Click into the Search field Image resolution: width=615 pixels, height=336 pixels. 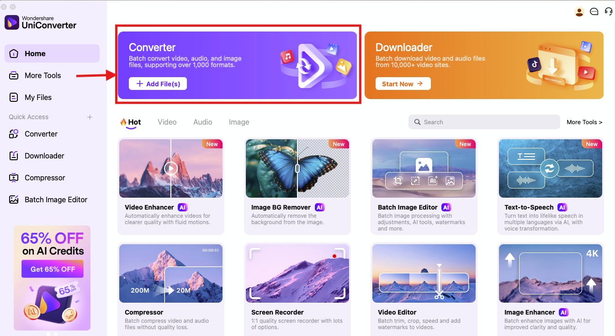coord(484,122)
